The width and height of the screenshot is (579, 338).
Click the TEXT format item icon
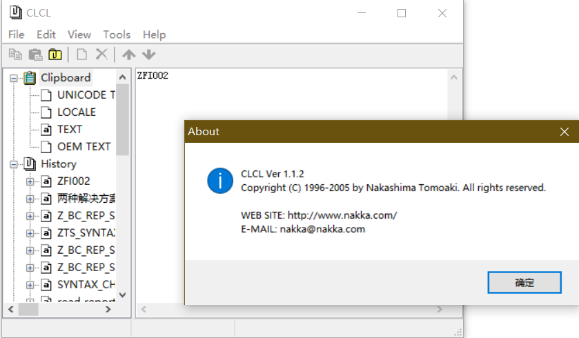[46, 130]
